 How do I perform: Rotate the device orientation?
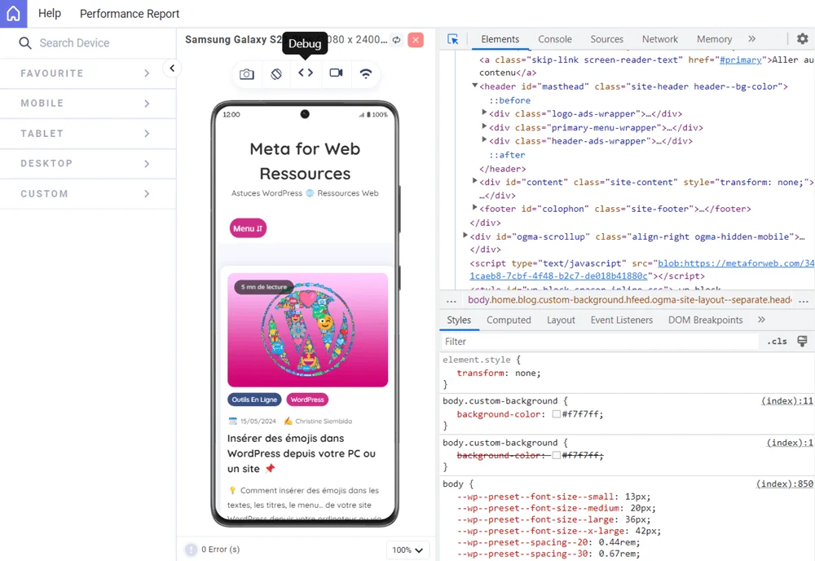coord(276,73)
